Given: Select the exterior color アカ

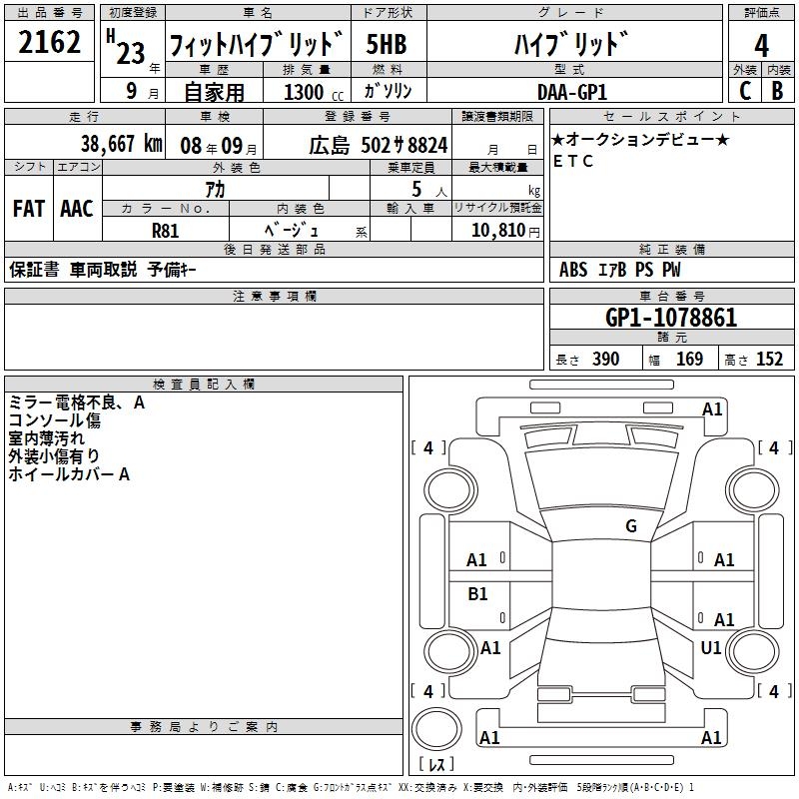Looking at the screenshot, I should [216, 190].
